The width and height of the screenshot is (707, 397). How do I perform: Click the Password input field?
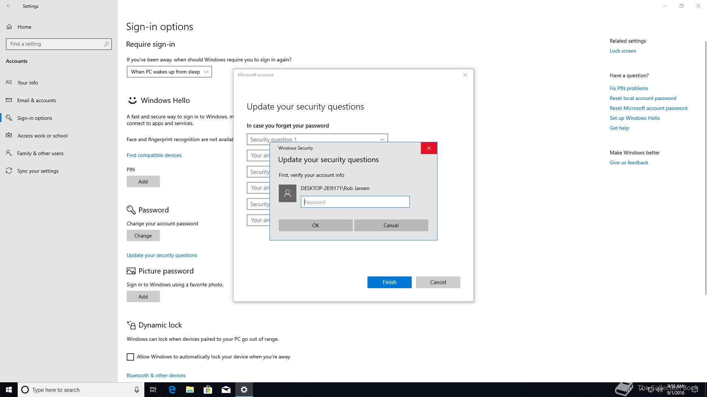(355, 202)
